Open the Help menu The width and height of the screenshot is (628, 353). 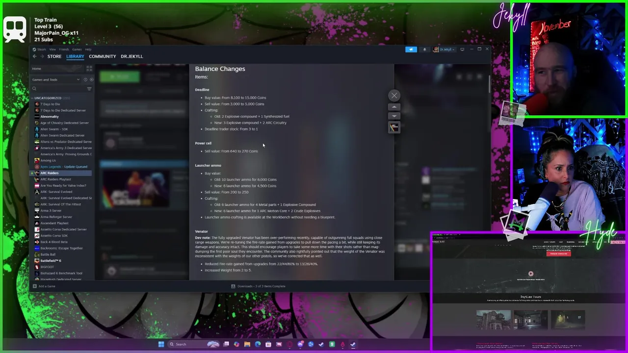pyautogui.click(x=88, y=49)
